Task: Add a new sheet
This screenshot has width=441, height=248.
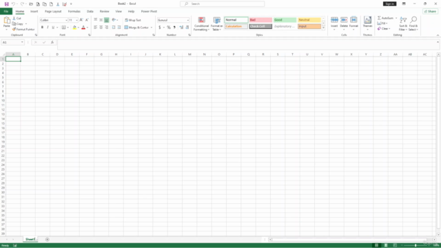Action: tap(48, 239)
